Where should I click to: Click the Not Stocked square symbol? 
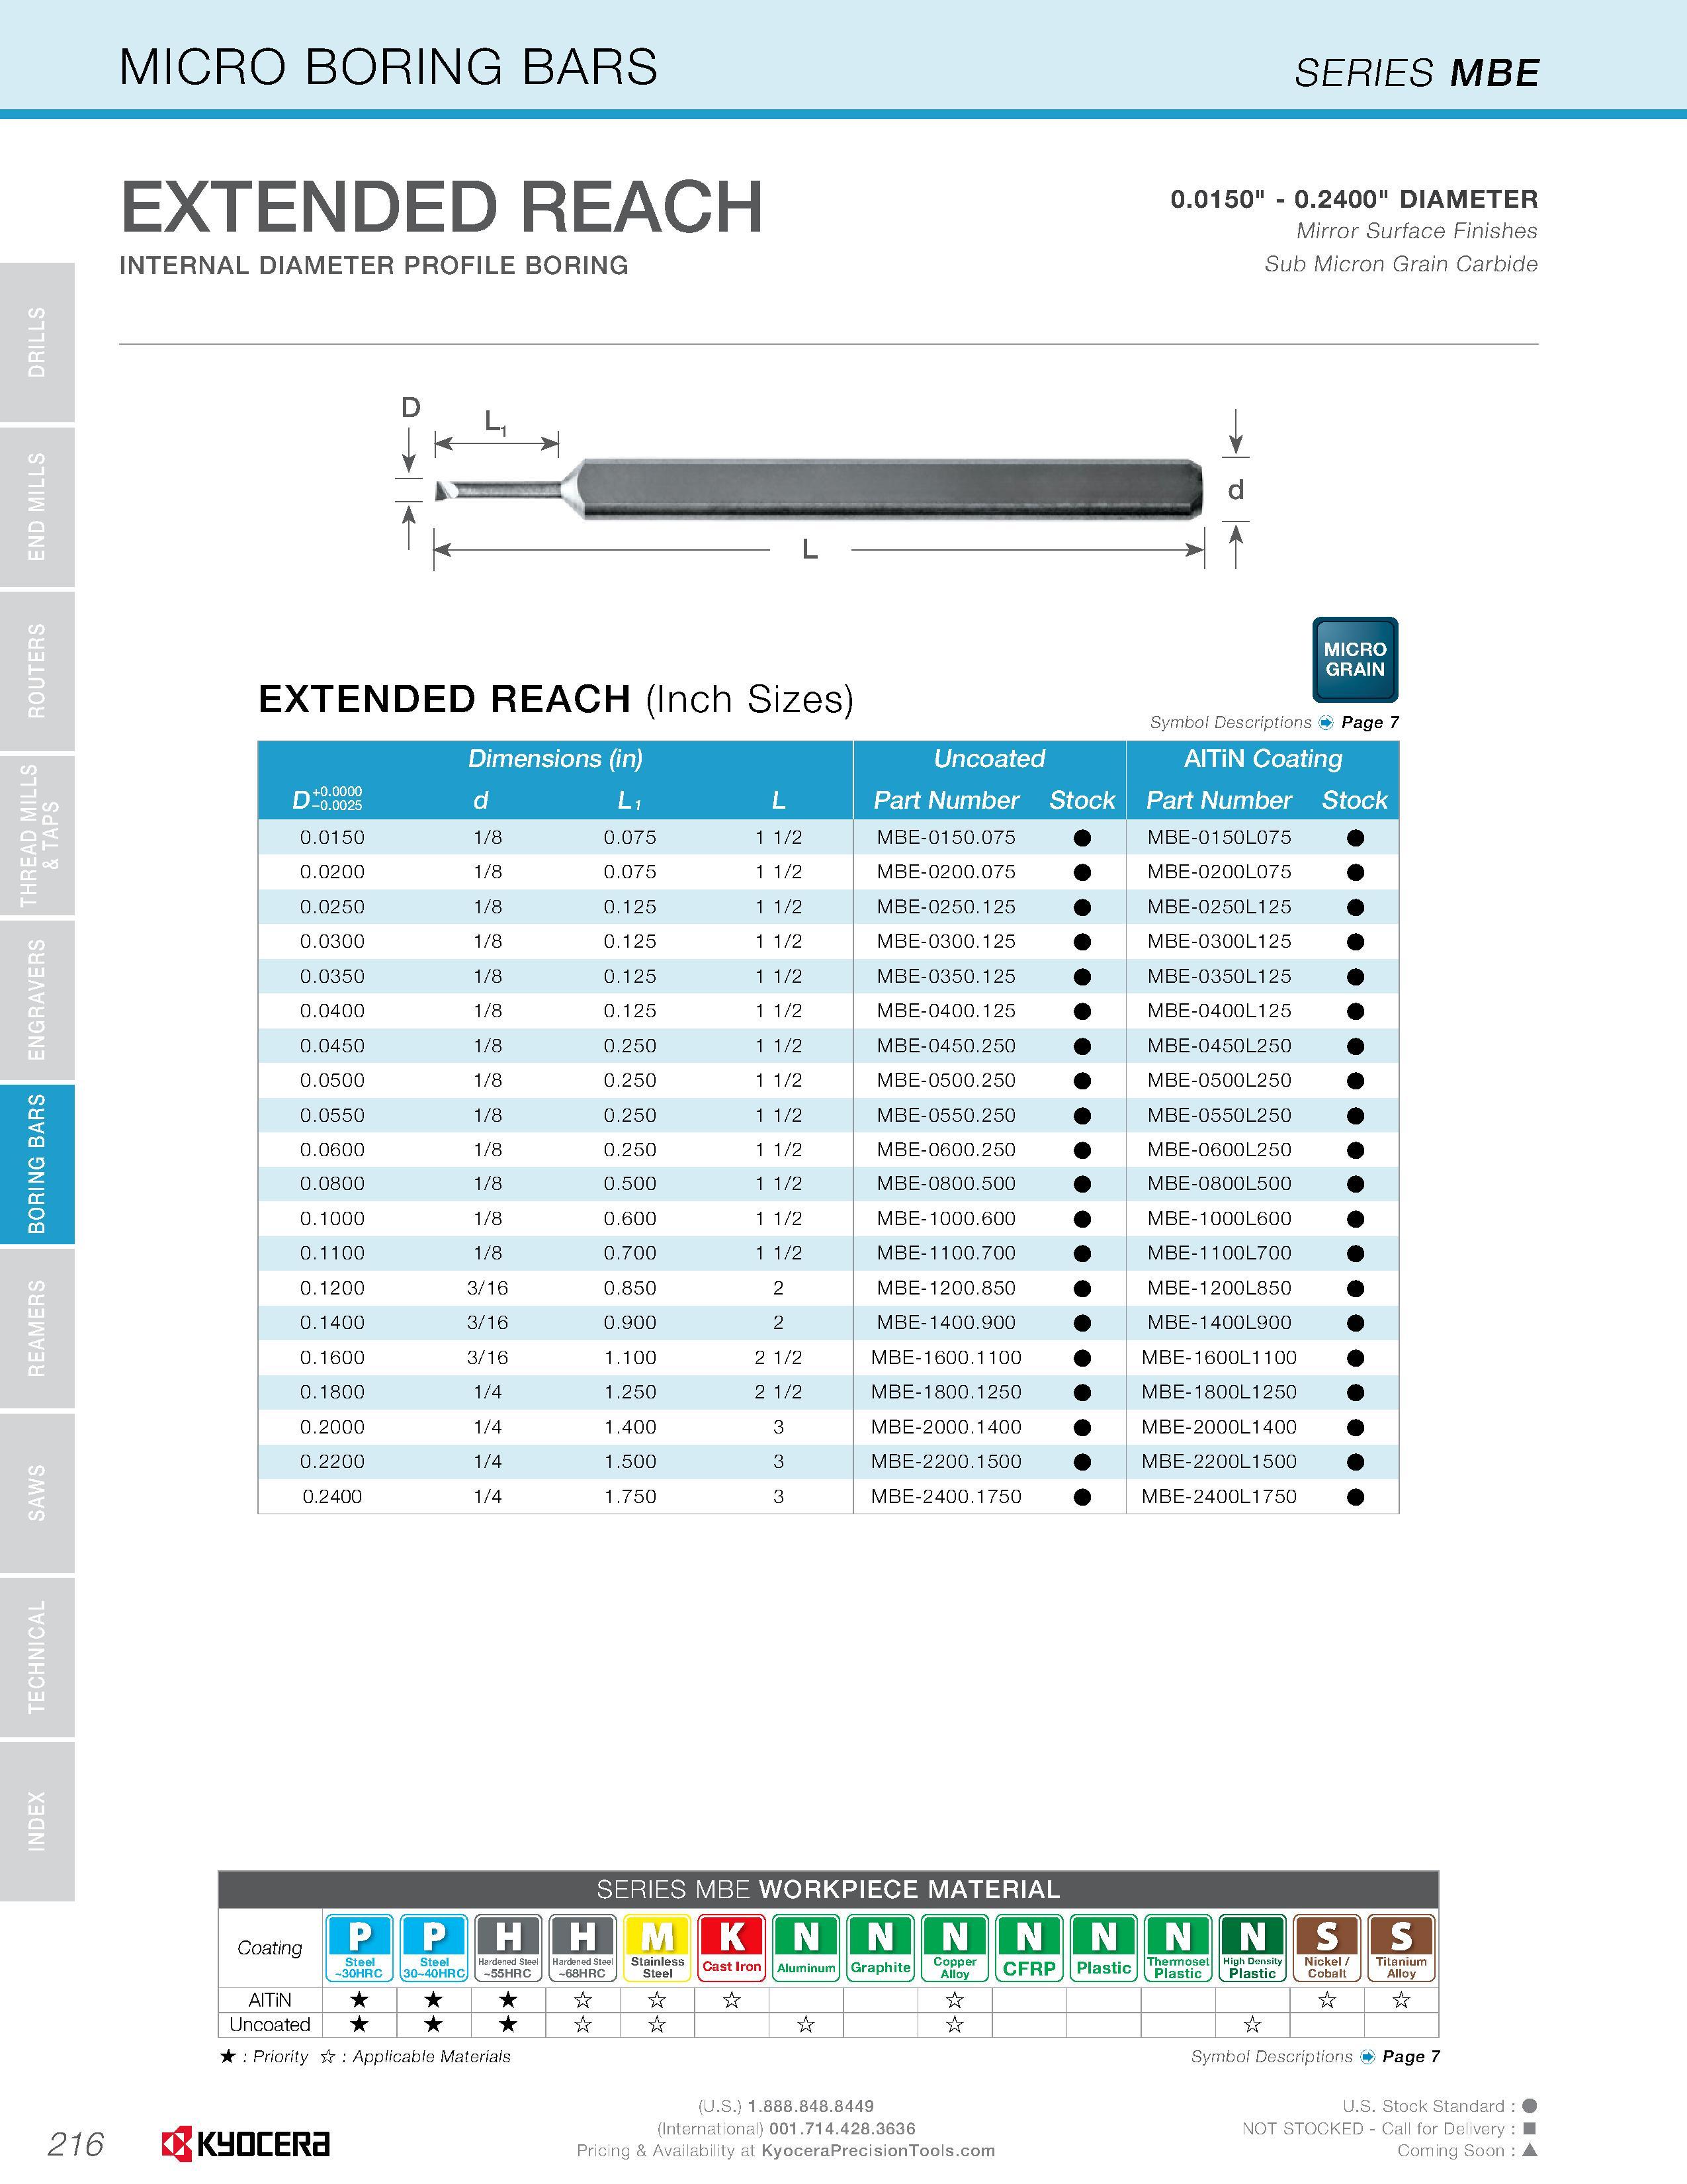pos(1529,2129)
